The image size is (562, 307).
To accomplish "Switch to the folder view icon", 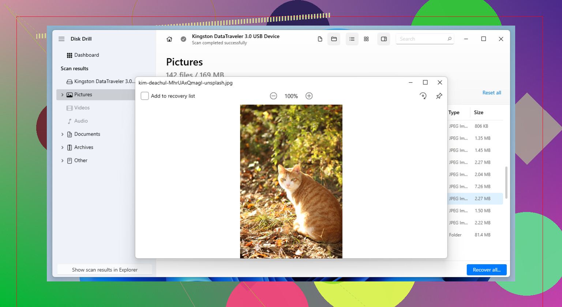I will 334,39.
